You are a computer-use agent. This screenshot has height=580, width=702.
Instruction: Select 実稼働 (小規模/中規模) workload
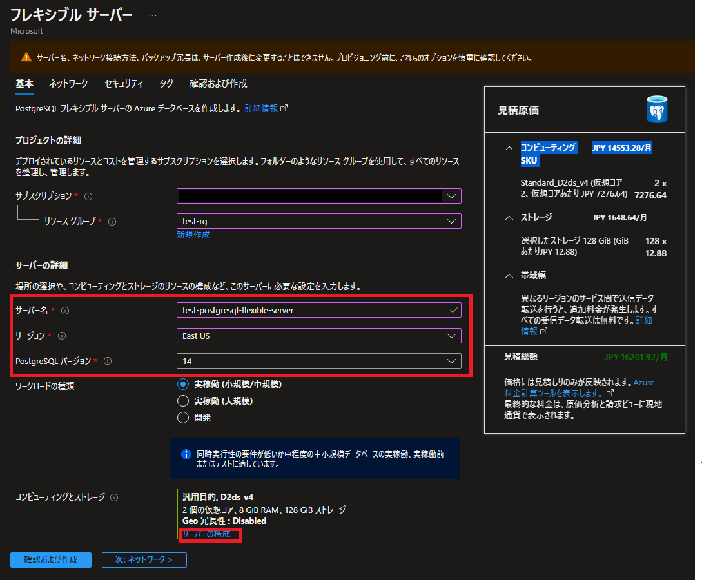click(x=183, y=384)
